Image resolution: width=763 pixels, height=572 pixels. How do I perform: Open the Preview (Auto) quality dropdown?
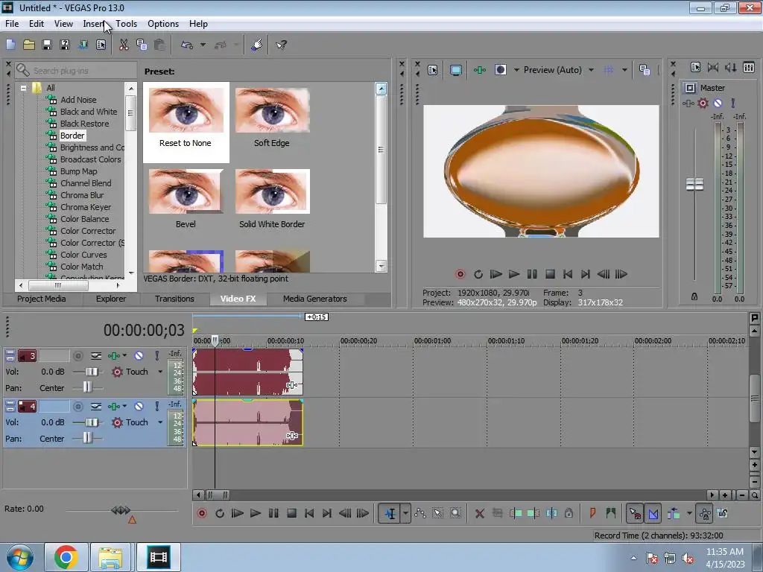pos(591,70)
